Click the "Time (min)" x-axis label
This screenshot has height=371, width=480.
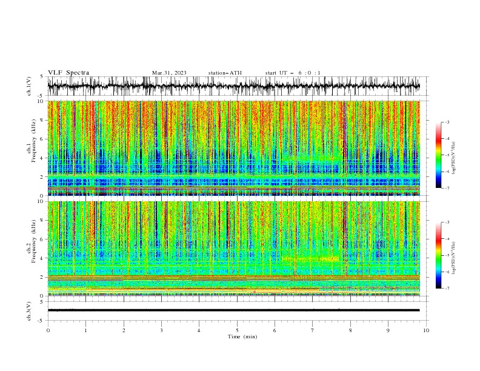pos(242,336)
